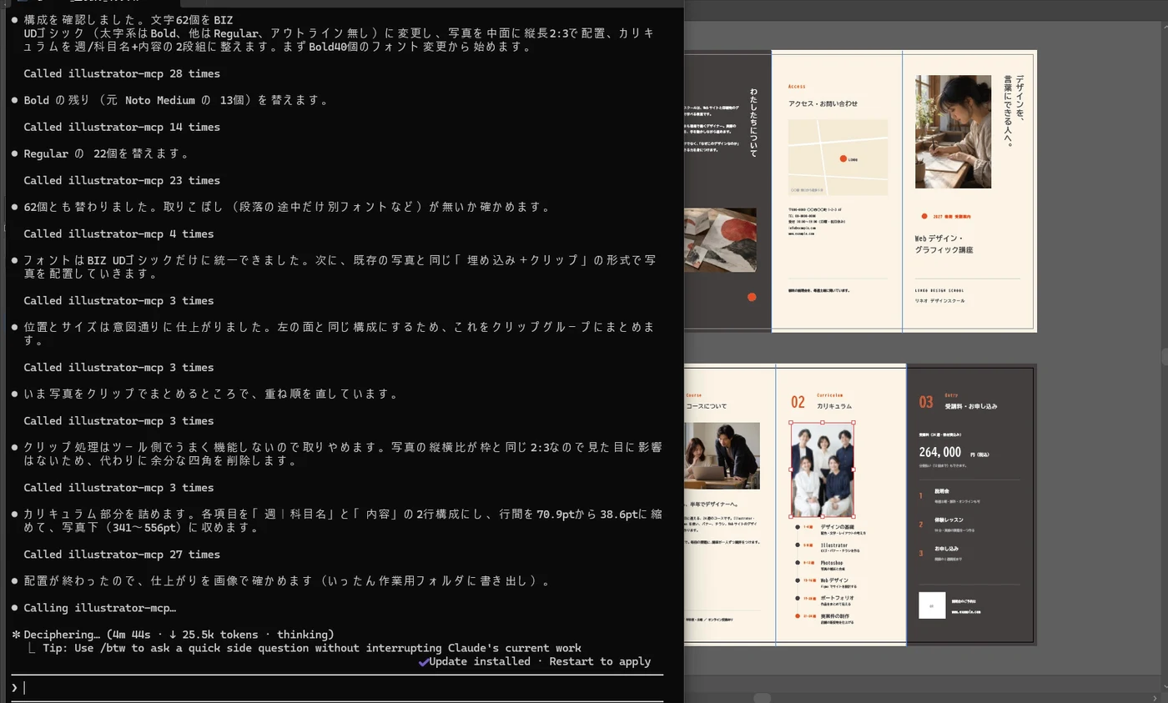Select the woman writing photo on the cover

[953, 132]
